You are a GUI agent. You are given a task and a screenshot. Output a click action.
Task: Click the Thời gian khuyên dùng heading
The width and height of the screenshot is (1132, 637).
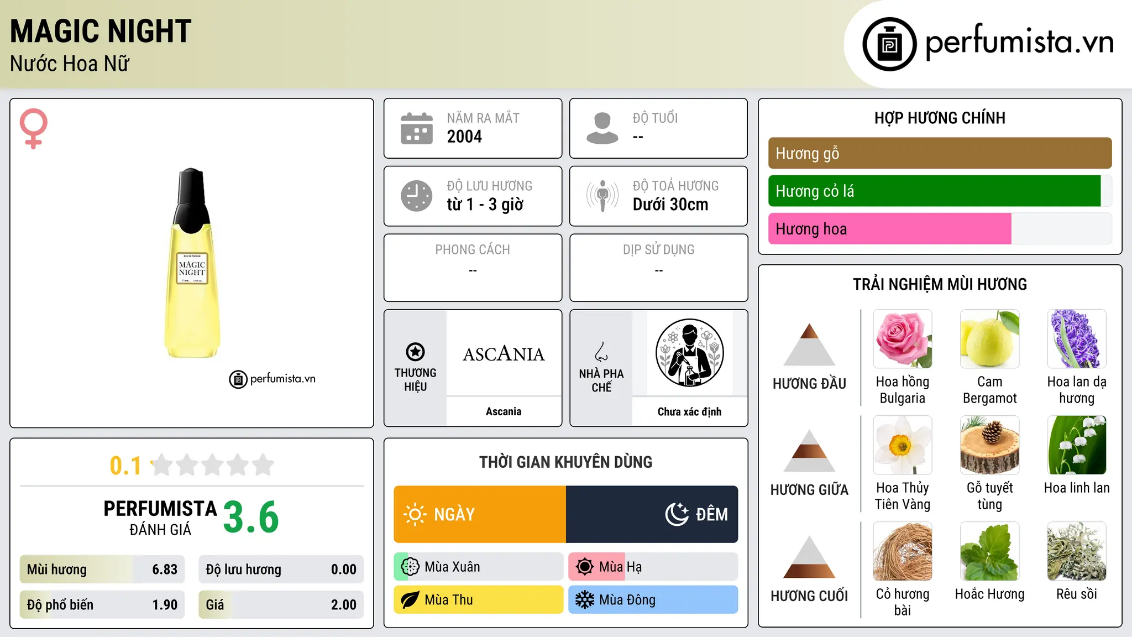click(x=566, y=462)
